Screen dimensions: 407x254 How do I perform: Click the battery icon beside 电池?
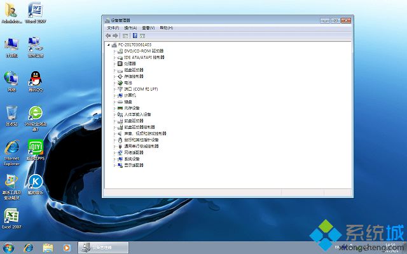120,83
